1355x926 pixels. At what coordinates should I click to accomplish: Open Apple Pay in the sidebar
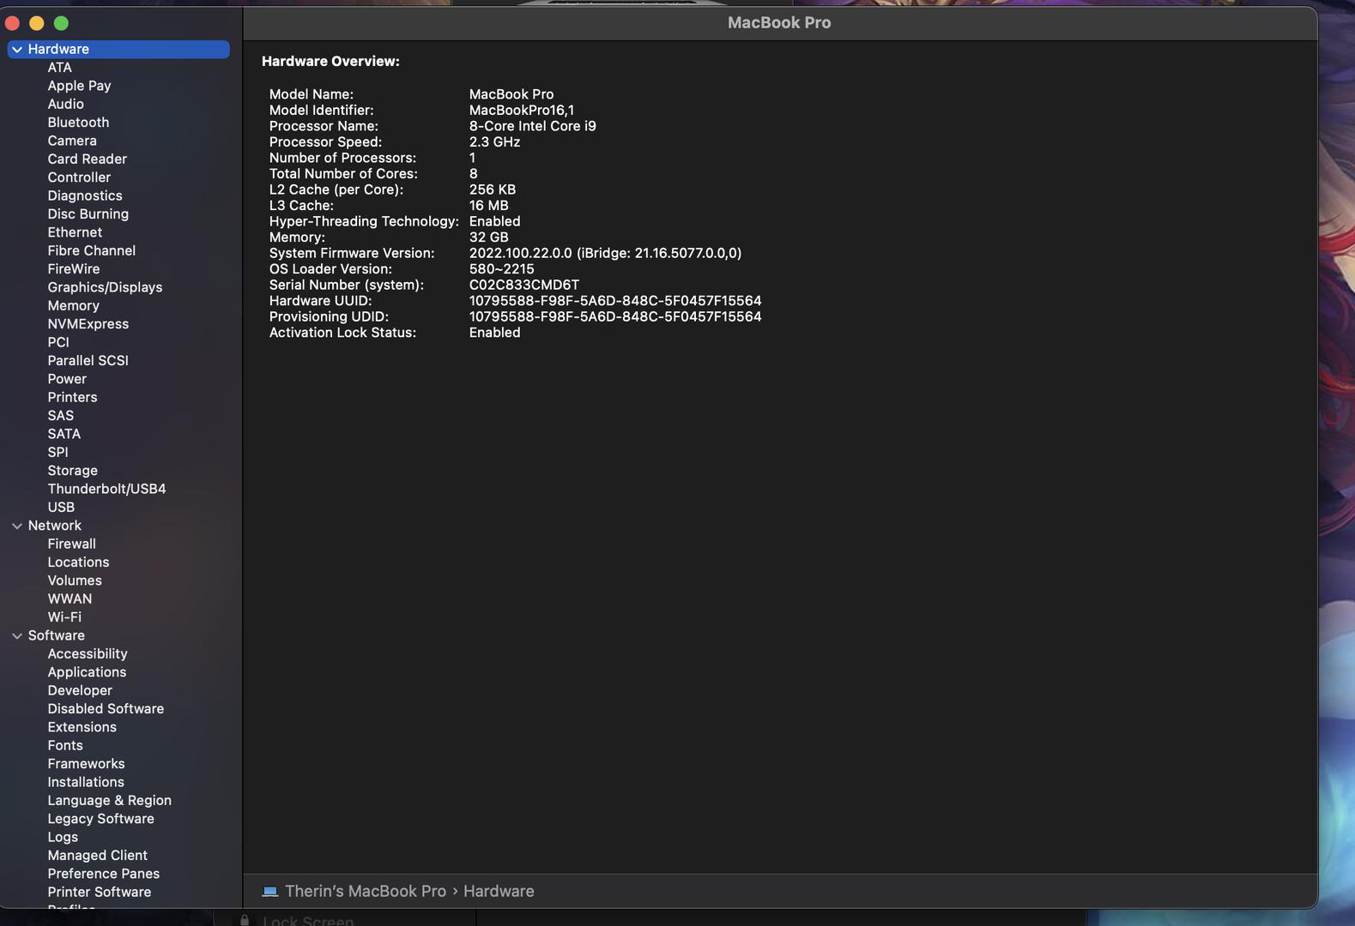(x=79, y=86)
